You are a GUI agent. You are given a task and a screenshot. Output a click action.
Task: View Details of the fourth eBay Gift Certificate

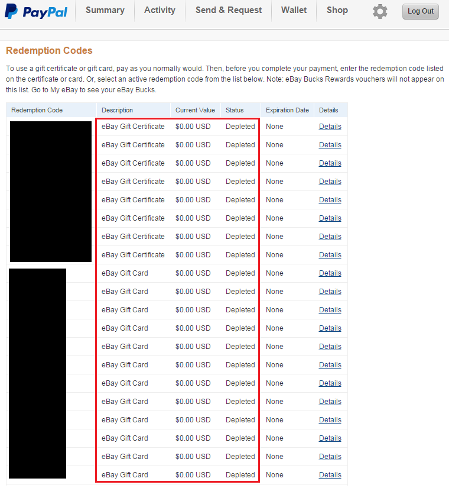point(330,182)
